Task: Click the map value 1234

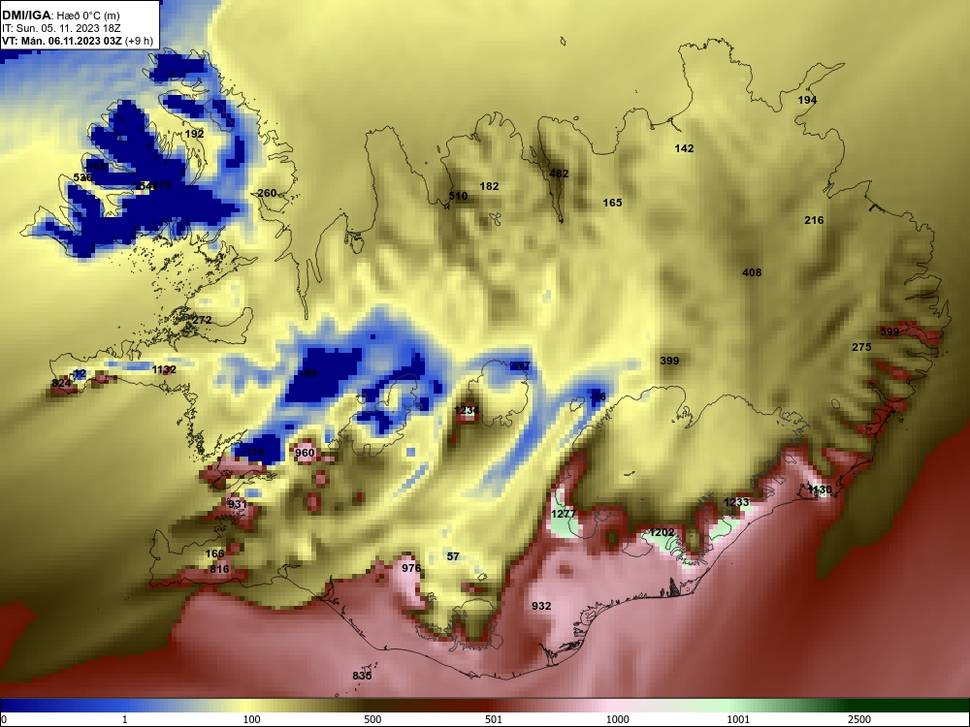Action: [x=467, y=410]
